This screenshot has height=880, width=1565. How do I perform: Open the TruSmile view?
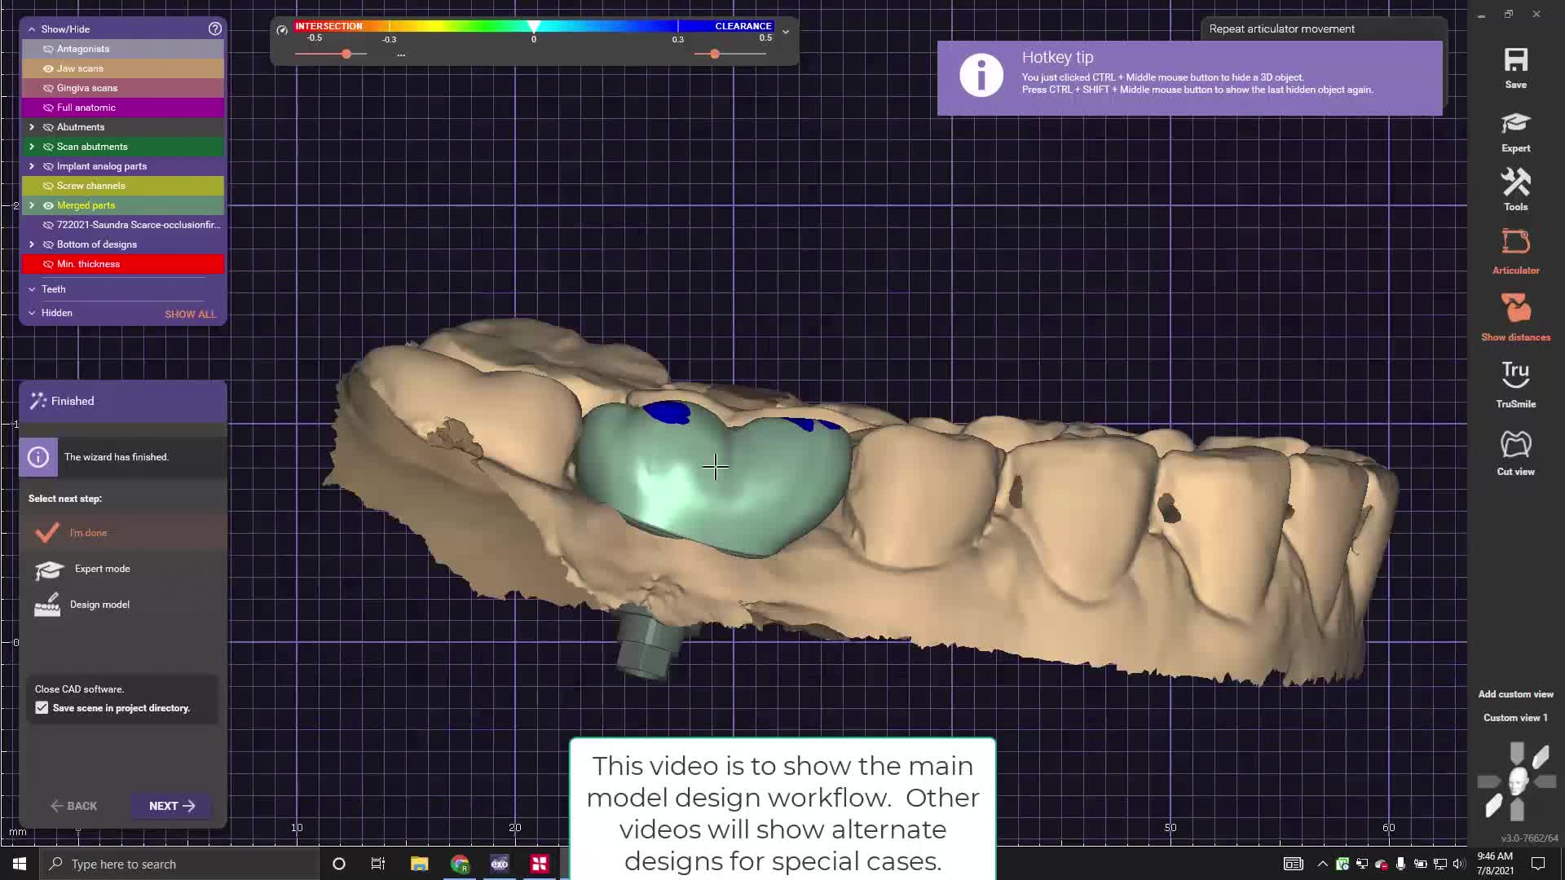(x=1515, y=375)
